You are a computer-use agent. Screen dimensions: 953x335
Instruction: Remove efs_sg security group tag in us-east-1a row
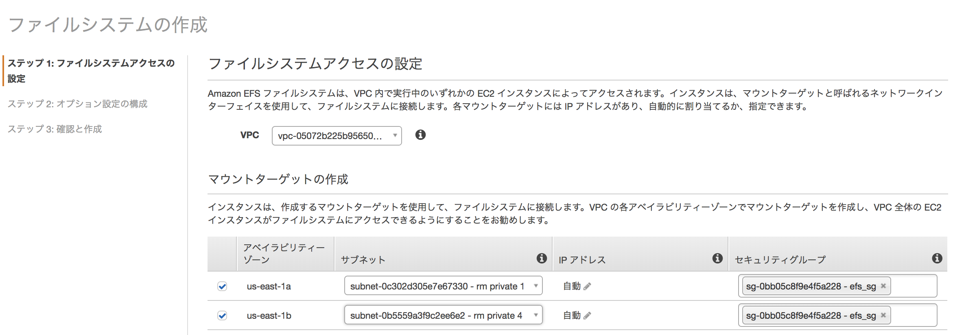pyautogui.click(x=883, y=286)
